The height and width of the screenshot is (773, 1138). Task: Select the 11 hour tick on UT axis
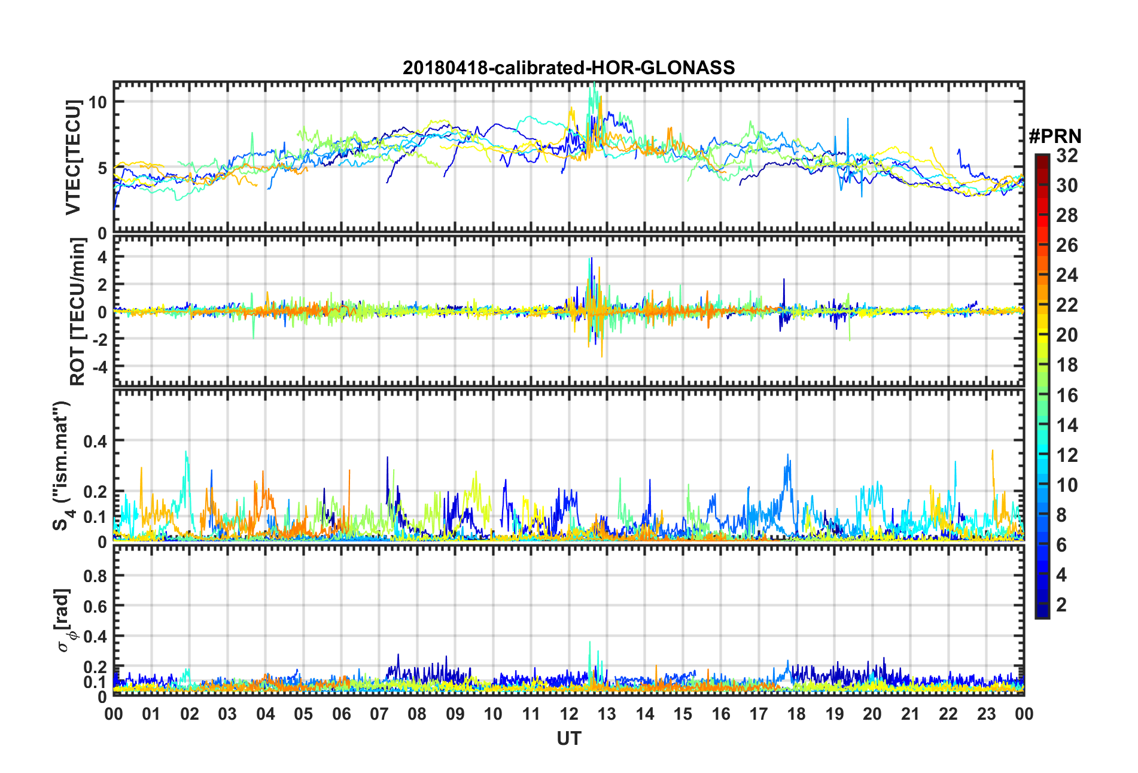[531, 714]
